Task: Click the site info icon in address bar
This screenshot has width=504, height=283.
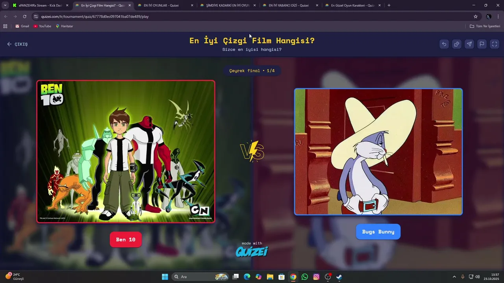Action: 36,17
